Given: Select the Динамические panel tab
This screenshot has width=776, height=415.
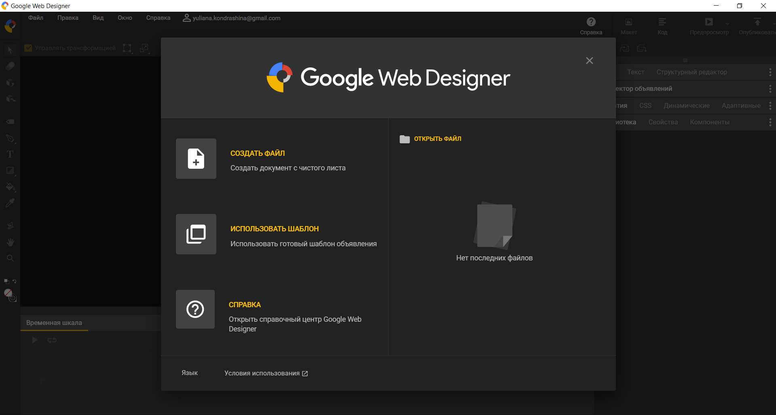Looking at the screenshot, I should 687,106.
